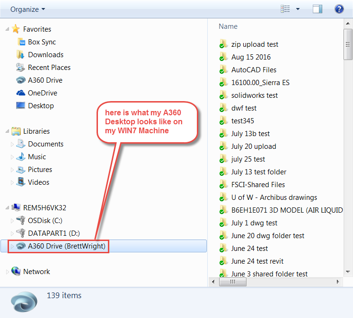
Task: Collapse the REM5H6VK32 computer node
Action: pyautogui.click(x=7, y=207)
